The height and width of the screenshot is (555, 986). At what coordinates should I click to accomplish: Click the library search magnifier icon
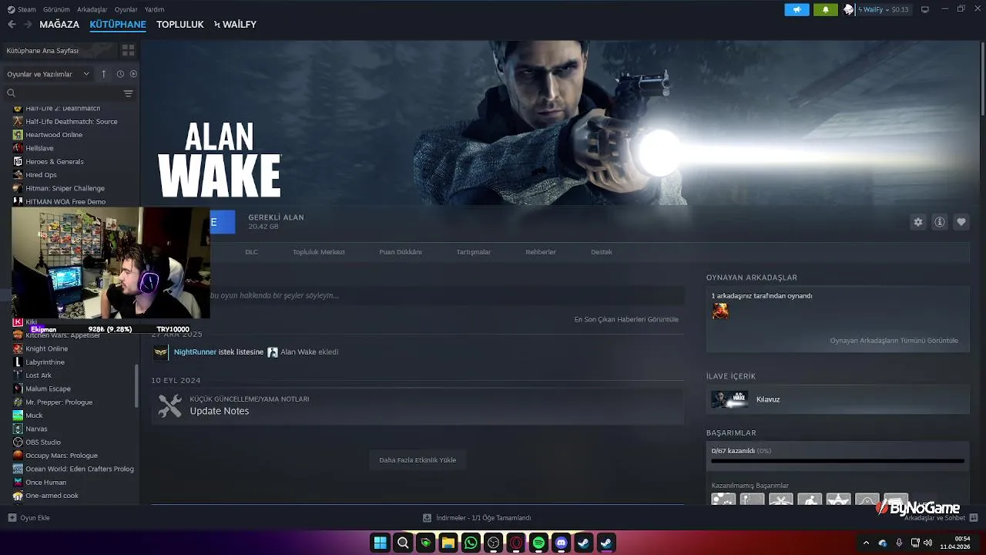tap(11, 93)
